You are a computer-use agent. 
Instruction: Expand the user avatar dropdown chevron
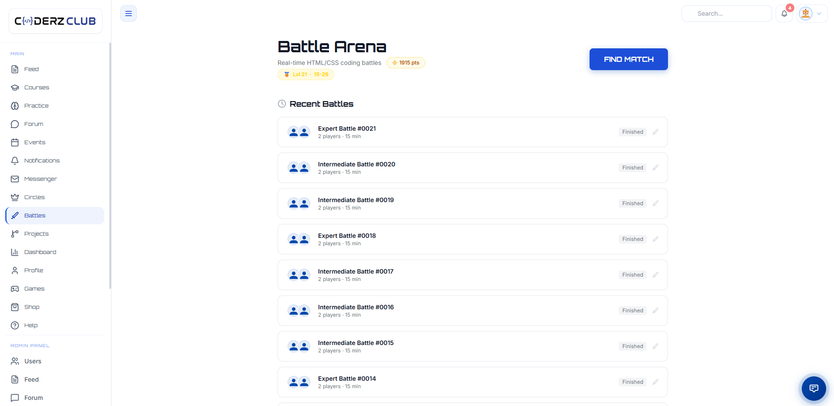[x=819, y=14]
